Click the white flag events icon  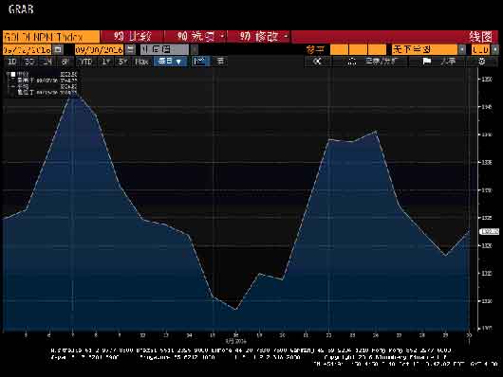[427, 61]
